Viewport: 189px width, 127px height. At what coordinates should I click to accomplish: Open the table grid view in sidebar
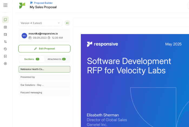coord(5,27)
